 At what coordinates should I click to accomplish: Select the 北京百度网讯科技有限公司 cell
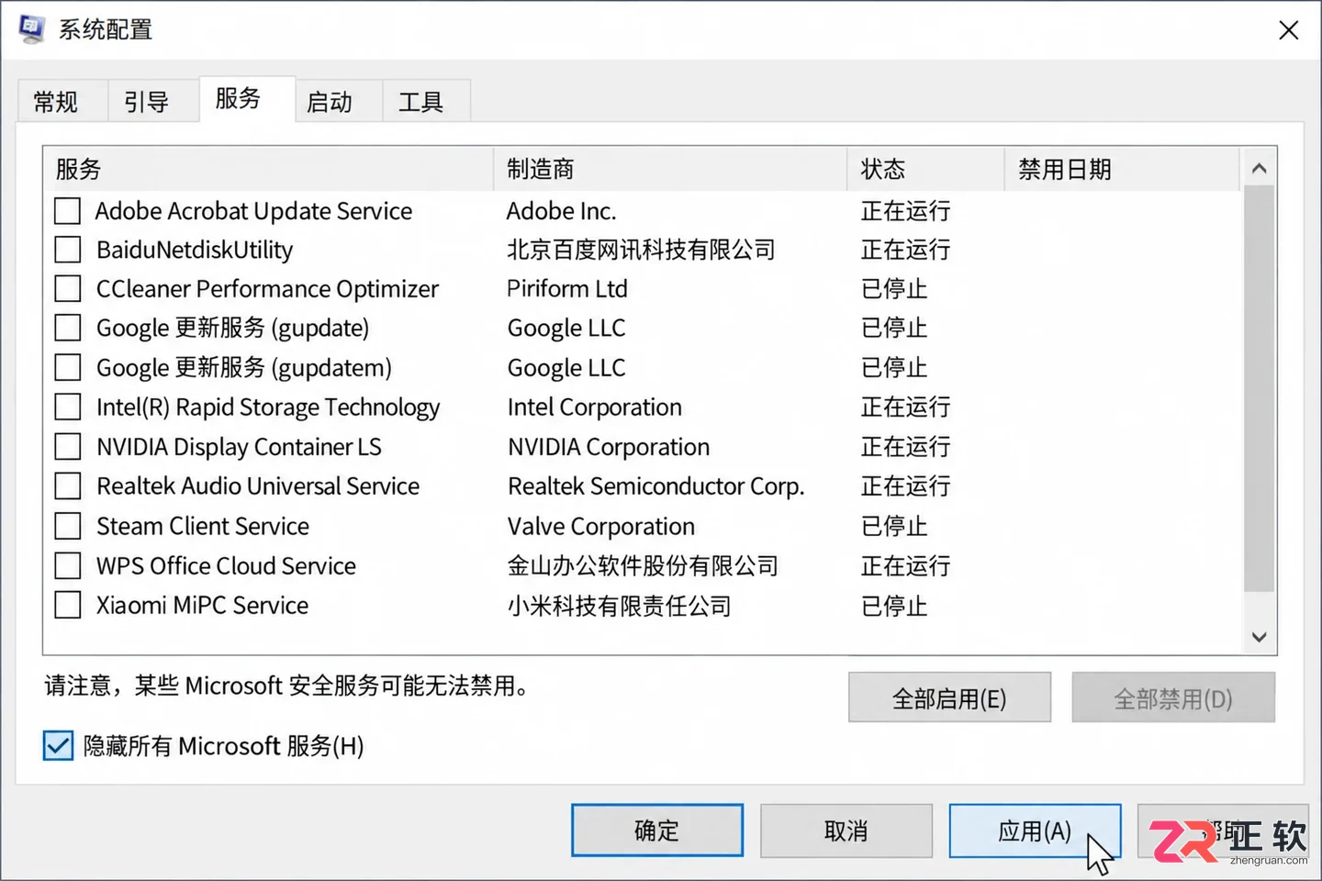coord(641,250)
